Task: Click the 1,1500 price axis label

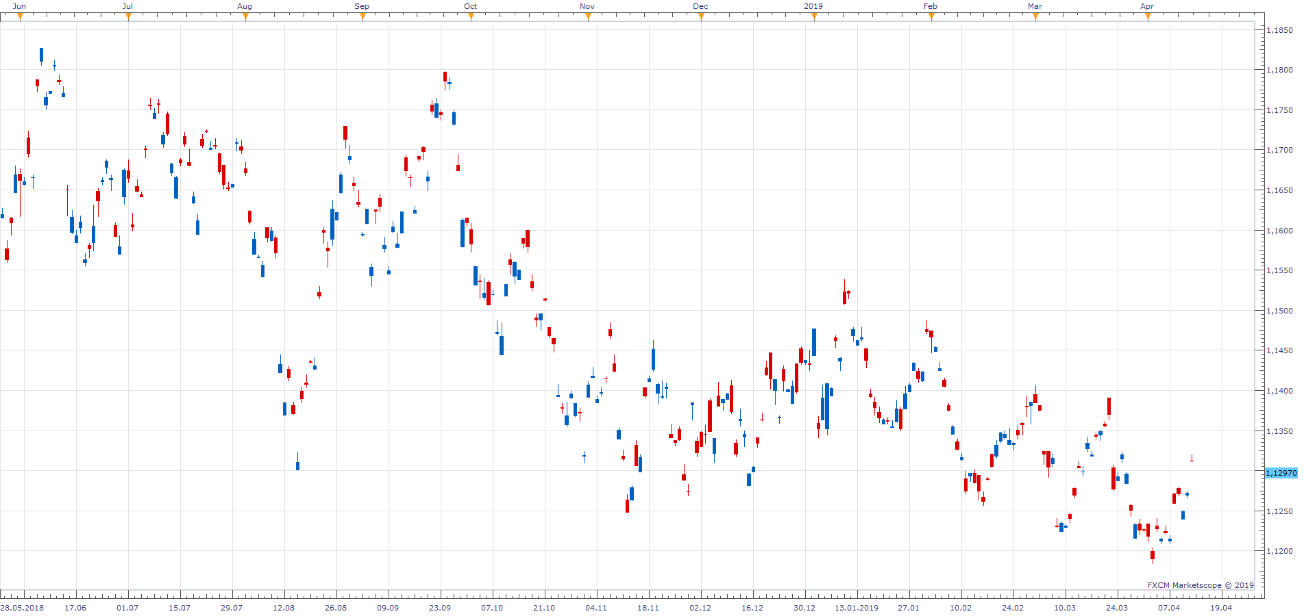Action: click(x=1279, y=311)
